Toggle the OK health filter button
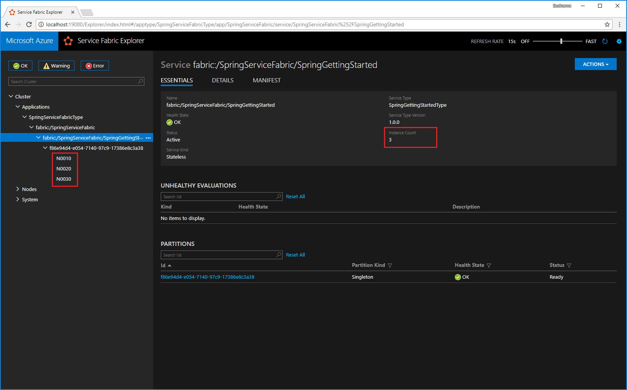The height and width of the screenshot is (390, 627). (x=20, y=65)
